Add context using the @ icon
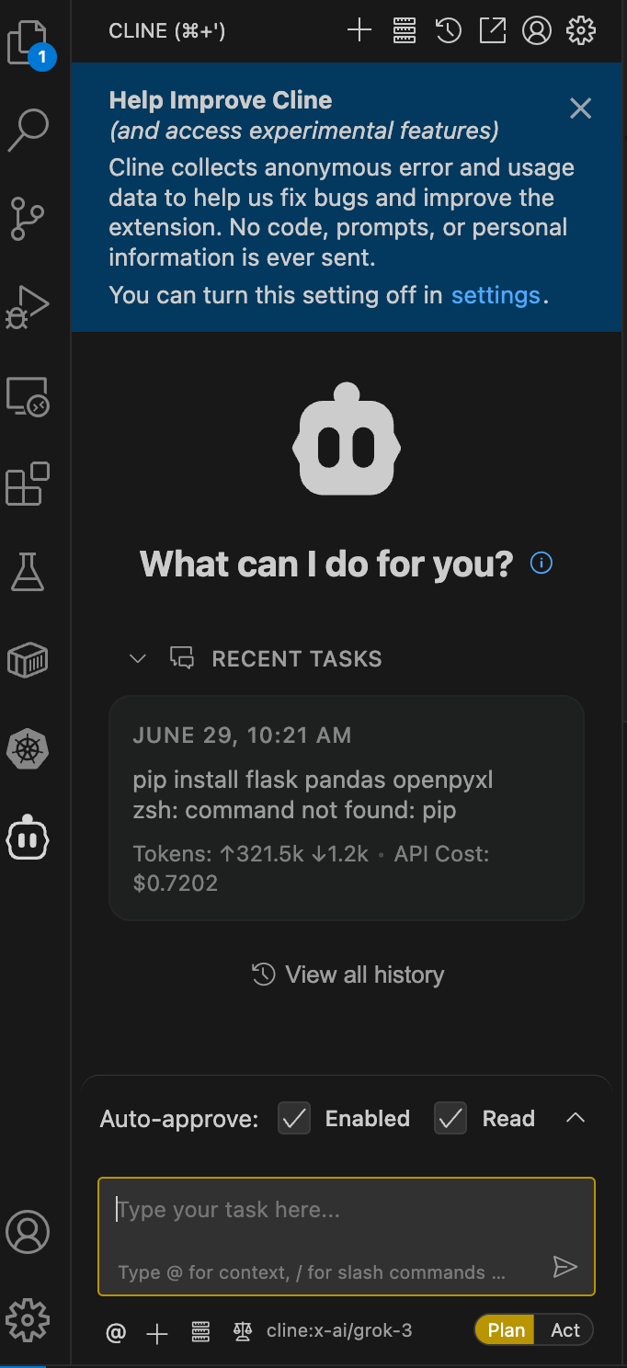627x1368 pixels. pos(115,1330)
